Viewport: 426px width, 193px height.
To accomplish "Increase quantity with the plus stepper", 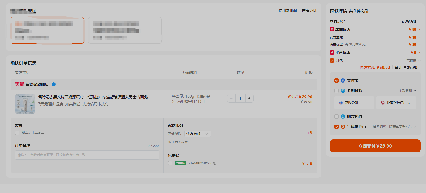I will point(249,98).
